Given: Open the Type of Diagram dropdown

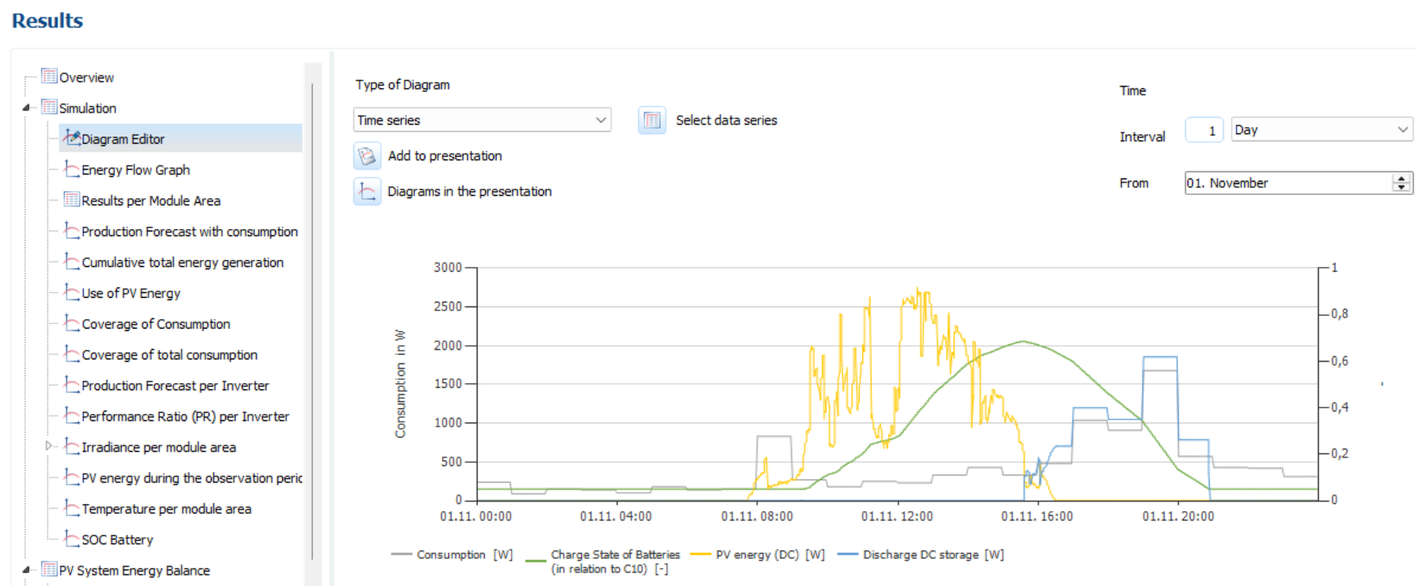Looking at the screenshot, I should coord(481,120).
